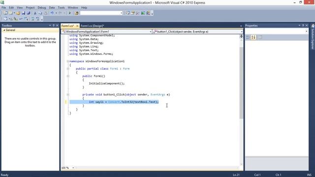Open the active documents list dropdown arrow
The width and height of the screenshot is (315, 177).
(241, 26)
